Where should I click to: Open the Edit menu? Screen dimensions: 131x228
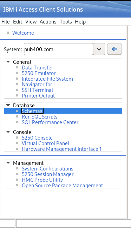pos(18,22)
